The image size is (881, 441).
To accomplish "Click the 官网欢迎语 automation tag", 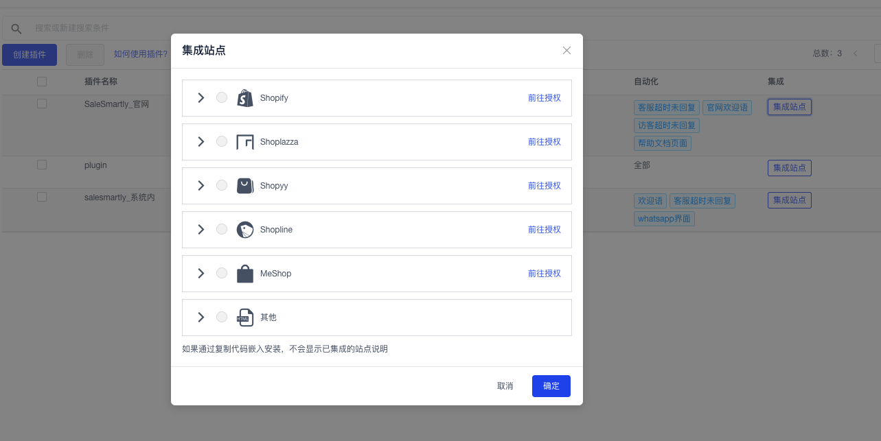I will 727,108.
